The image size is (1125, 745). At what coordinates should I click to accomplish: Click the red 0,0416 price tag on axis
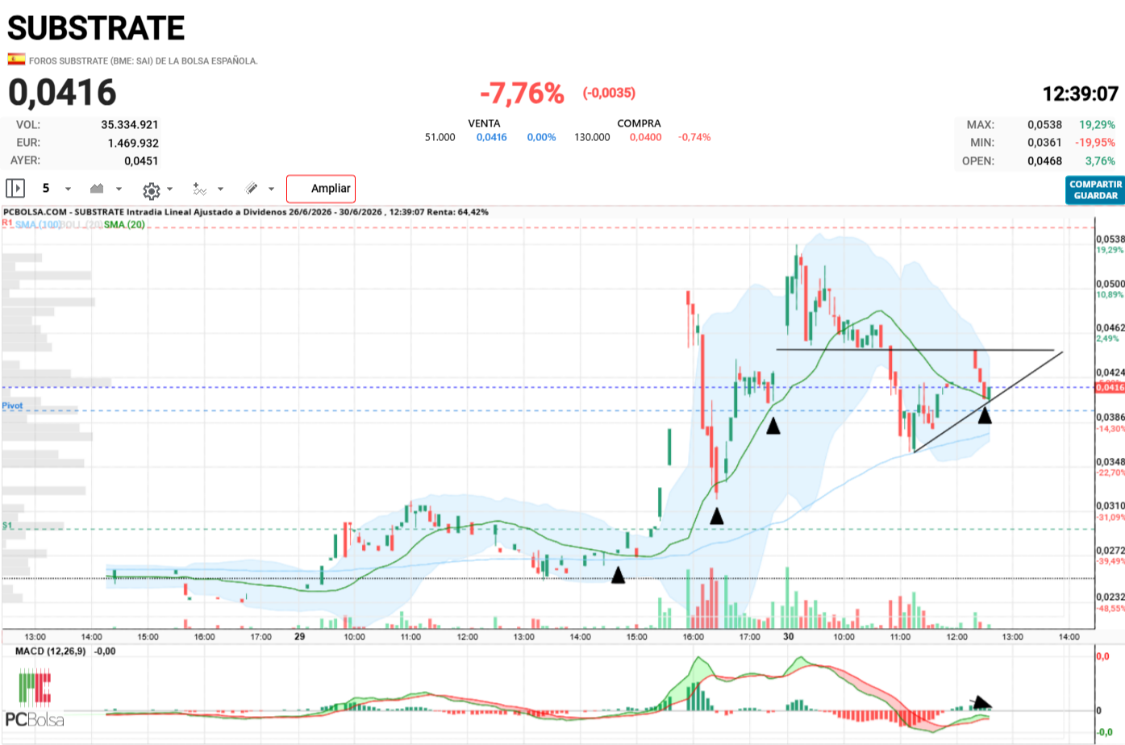[1110, 388]
